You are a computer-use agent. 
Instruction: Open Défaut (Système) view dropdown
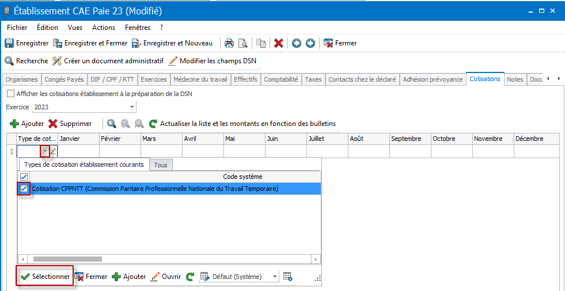pyautogui.click(x=275, y=277)
